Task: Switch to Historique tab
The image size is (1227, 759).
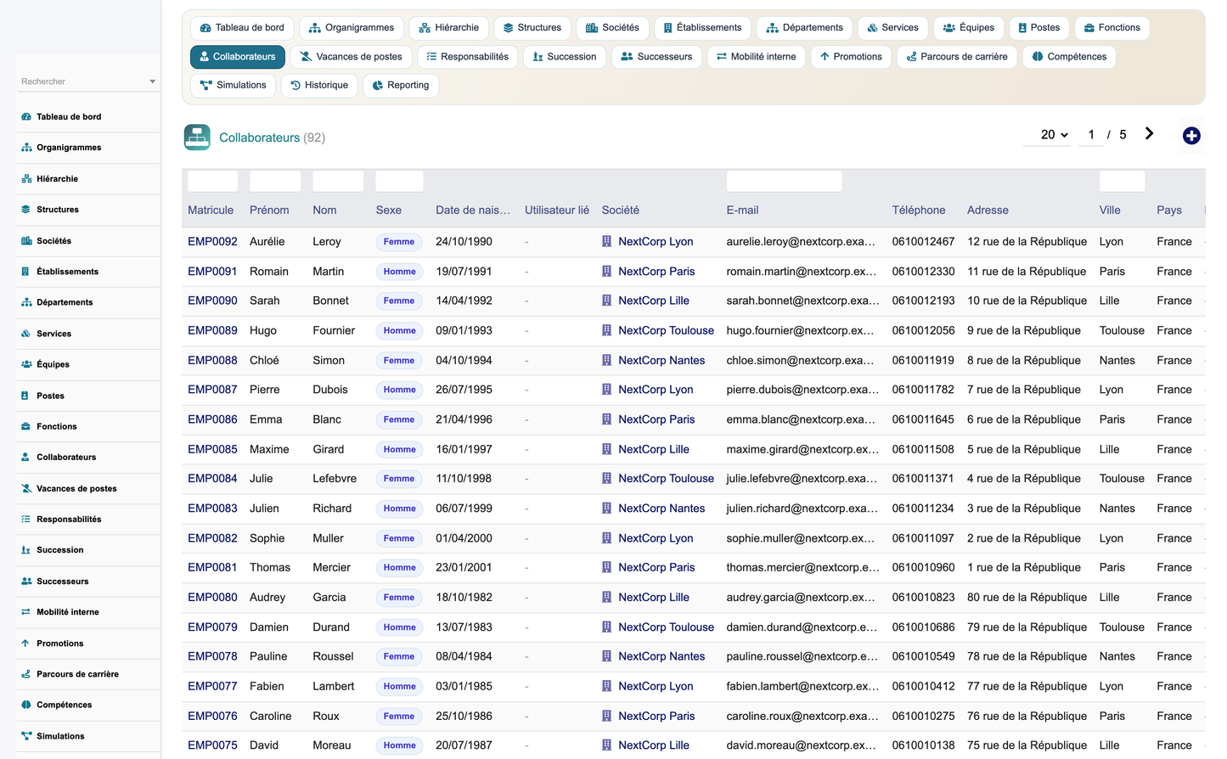Action: (319, 86)
